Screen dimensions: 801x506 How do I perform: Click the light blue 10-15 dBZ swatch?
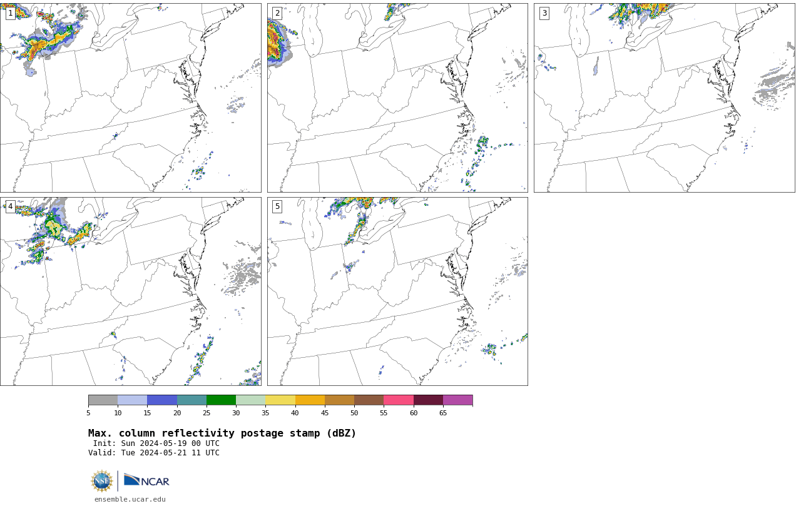pyautogui.click(x=132, y=400)
